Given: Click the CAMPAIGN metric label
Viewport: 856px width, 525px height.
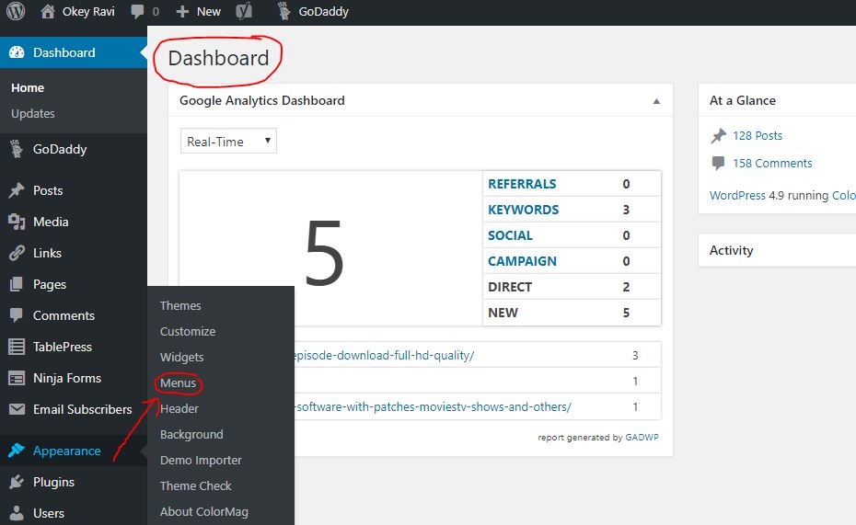Looking at the screenshot, I should click(522, 261).
